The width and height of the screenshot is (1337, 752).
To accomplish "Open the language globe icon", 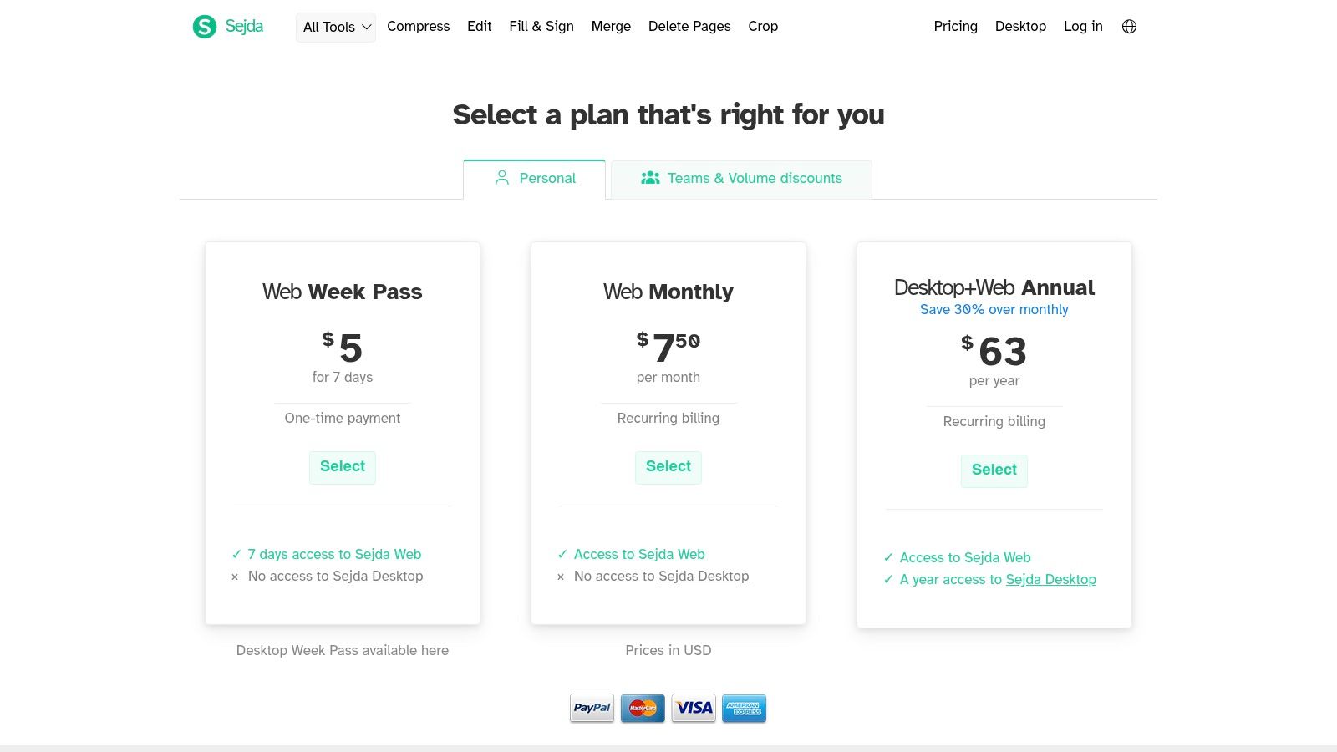I will 1129,27.
